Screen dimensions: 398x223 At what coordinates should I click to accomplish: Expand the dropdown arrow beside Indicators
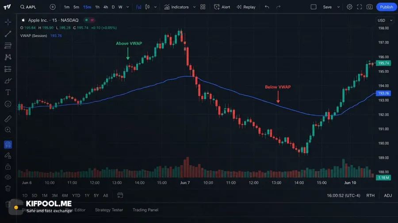point(195,7)
